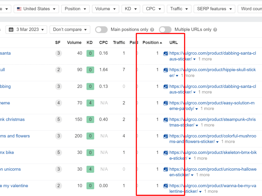Open SERP icon for unicorns-halloween row
This screenshot has height=196, width=262.
click(x=166, y=170)
